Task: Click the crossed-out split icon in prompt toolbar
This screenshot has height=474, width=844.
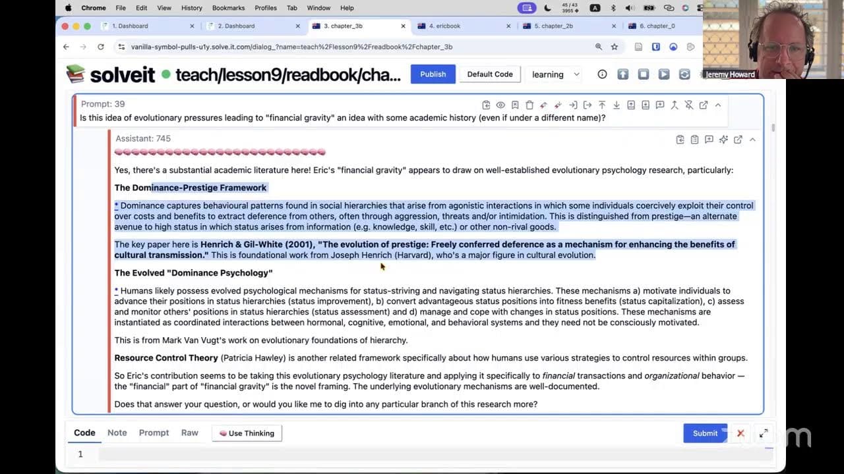Action: pos(689,105)
